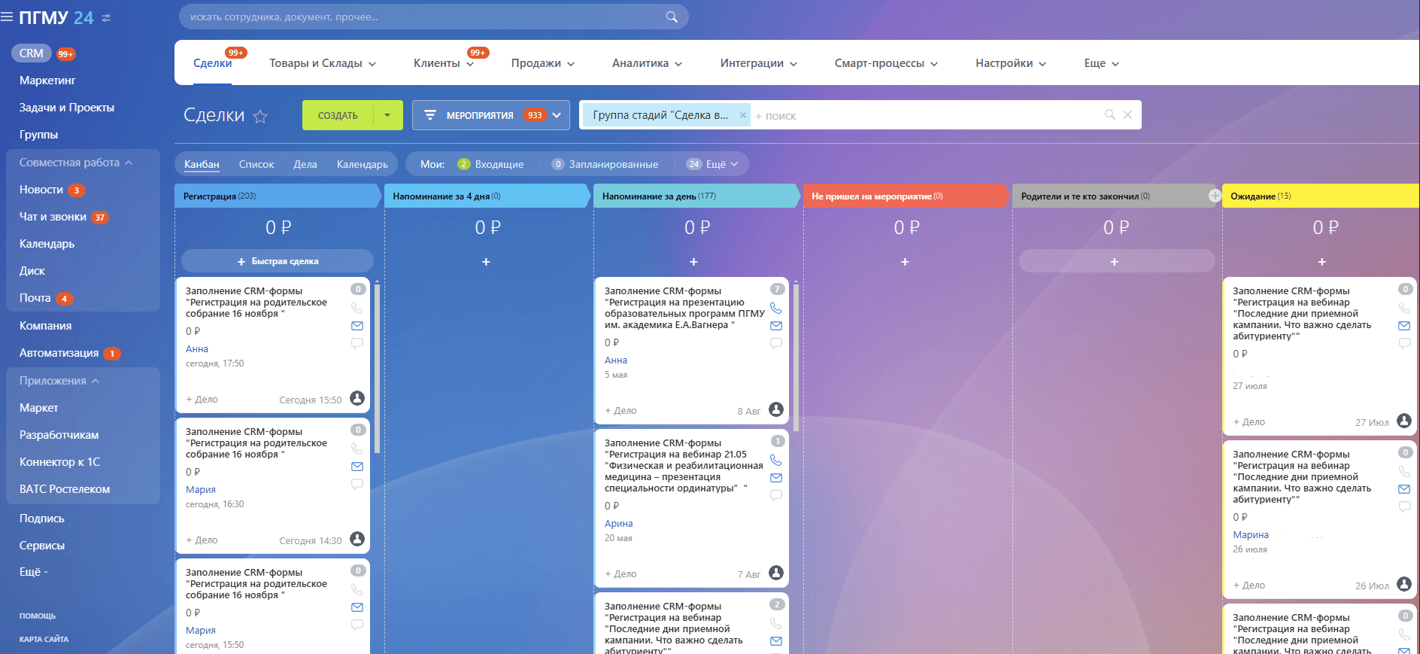Add Дело on Анна card dated сегодня 17:50

202,399
